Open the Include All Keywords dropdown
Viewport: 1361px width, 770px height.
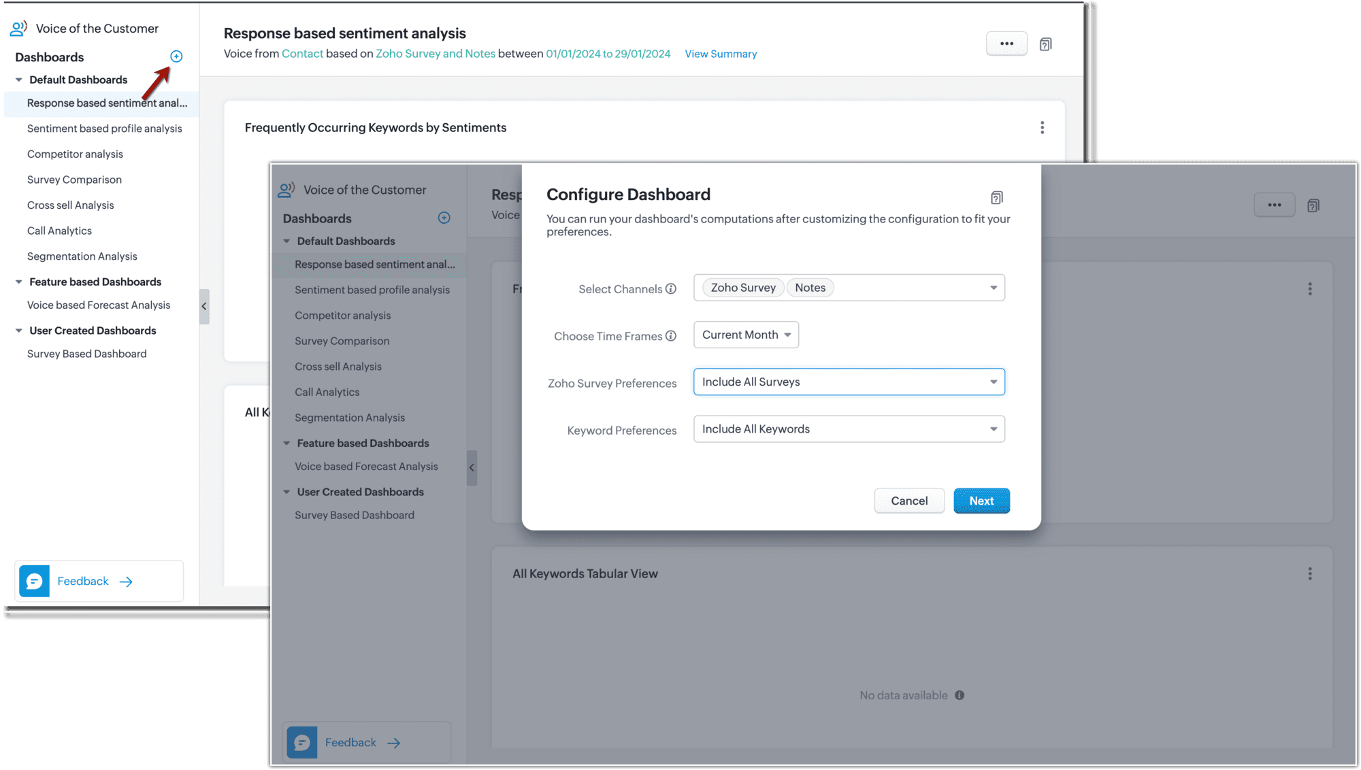849,429
